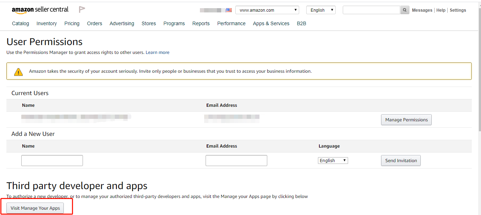Open the Stores menu
The height and width of the screenshot is (215, 481).
(x=149, y=23)
